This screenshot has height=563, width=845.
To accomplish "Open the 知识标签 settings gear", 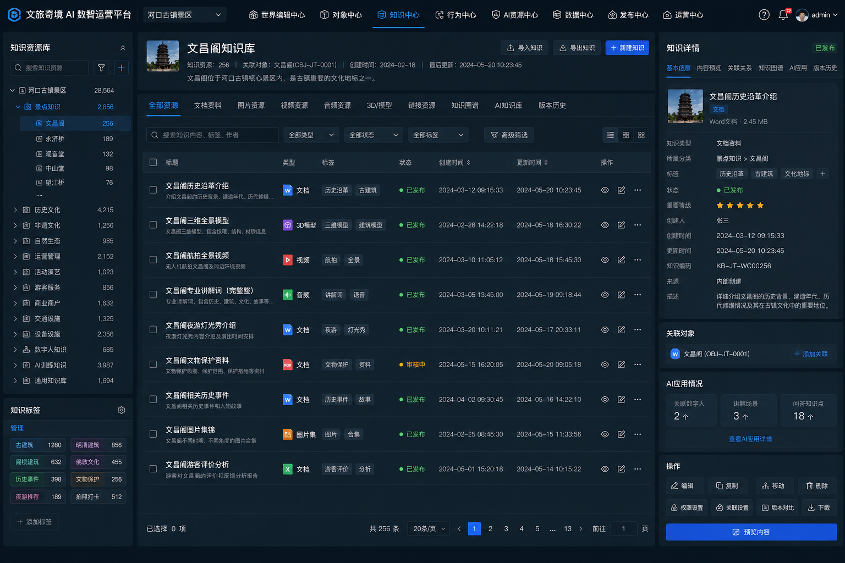I will point(122,410).
